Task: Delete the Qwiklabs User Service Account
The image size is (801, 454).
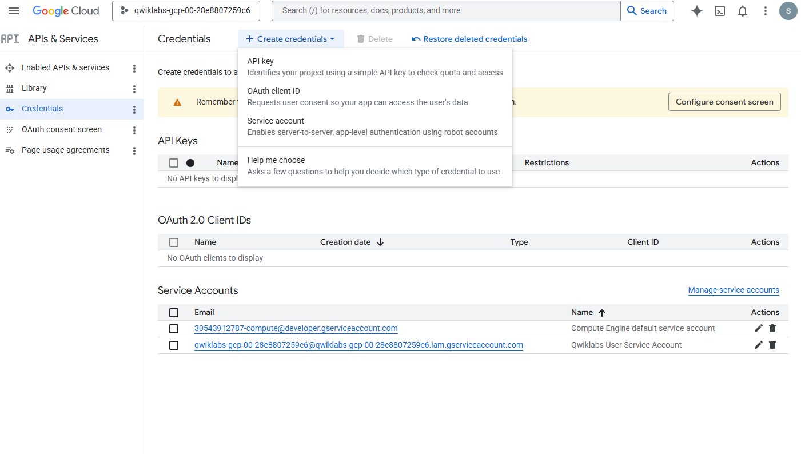Action: point(772,345)
